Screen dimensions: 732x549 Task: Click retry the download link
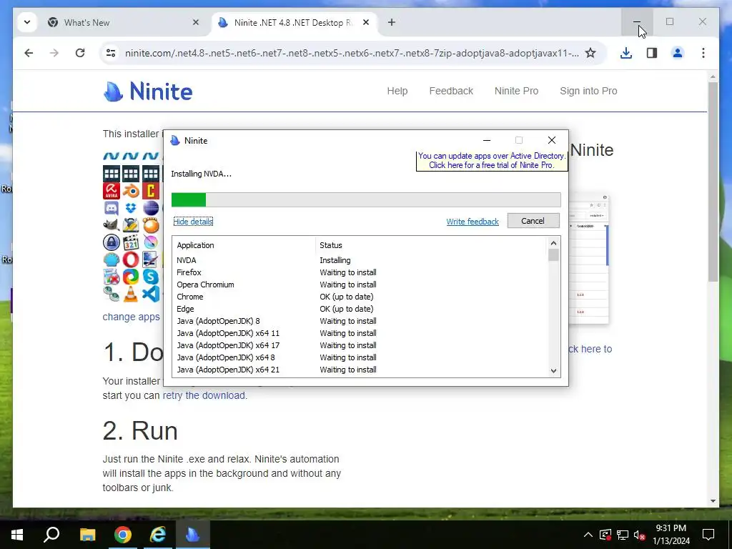[204, 395]
